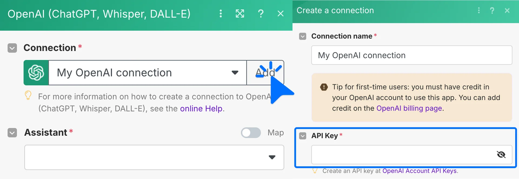This screenshot has width=519, height=179.
Task: Toggle the Assistant Map switch
Action: click(251, 133)
